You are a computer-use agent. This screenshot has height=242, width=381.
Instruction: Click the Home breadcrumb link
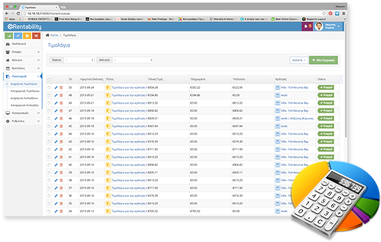[x=54, y=35]
